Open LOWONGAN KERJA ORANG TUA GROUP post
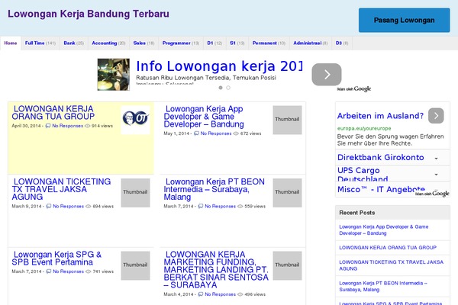The width and height of the screenshot is (458, 305). coord(53,113)
